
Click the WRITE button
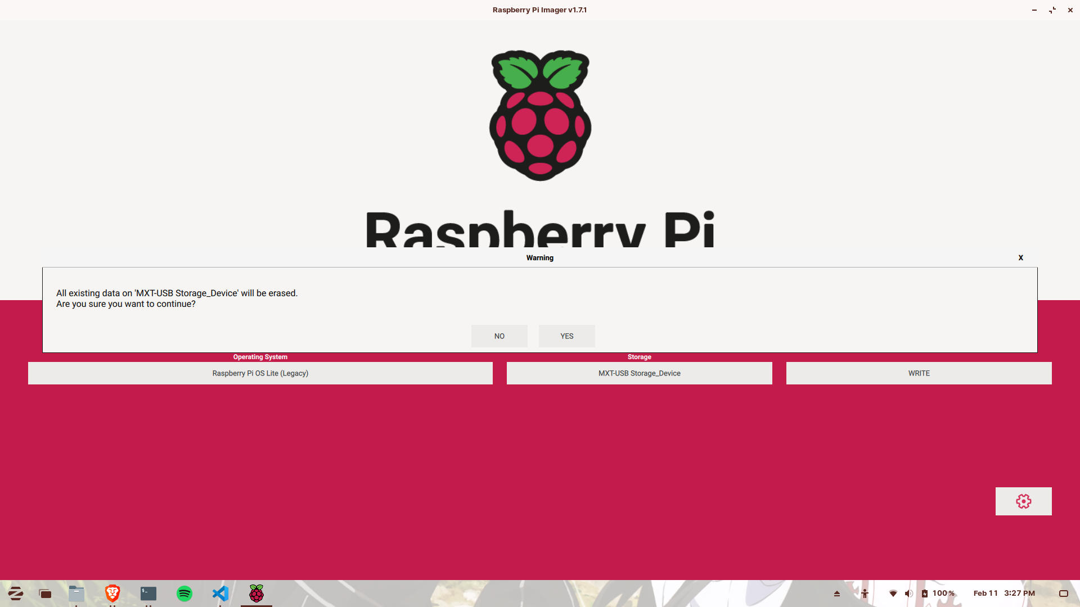click(919, 373)
